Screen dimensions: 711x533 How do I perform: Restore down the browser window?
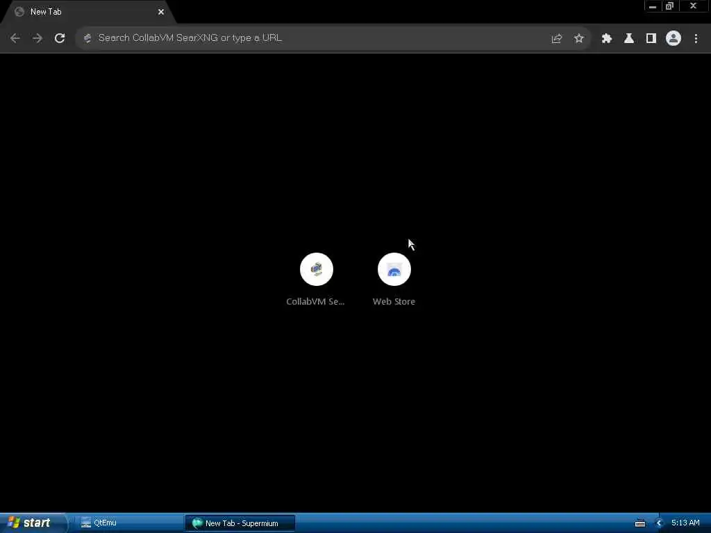point(670,6)
